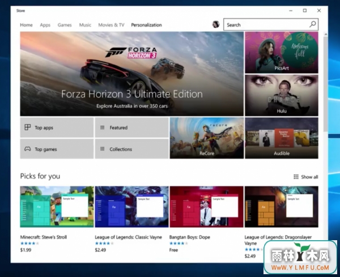340x277 pixels.
Task: Open the Audible tile
Action: click(x=282, y=138)
